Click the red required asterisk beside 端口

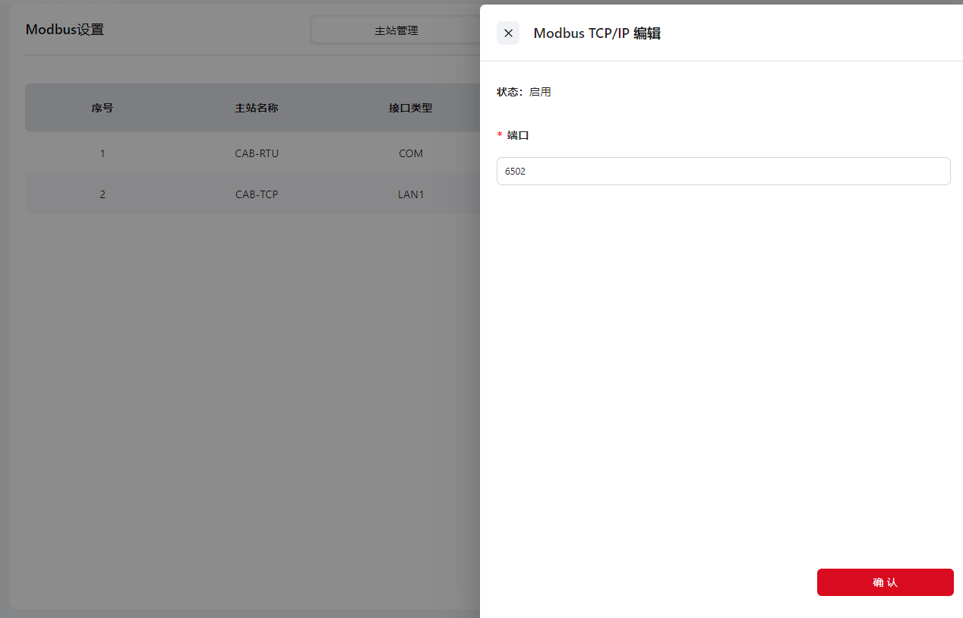pos(500,135)
